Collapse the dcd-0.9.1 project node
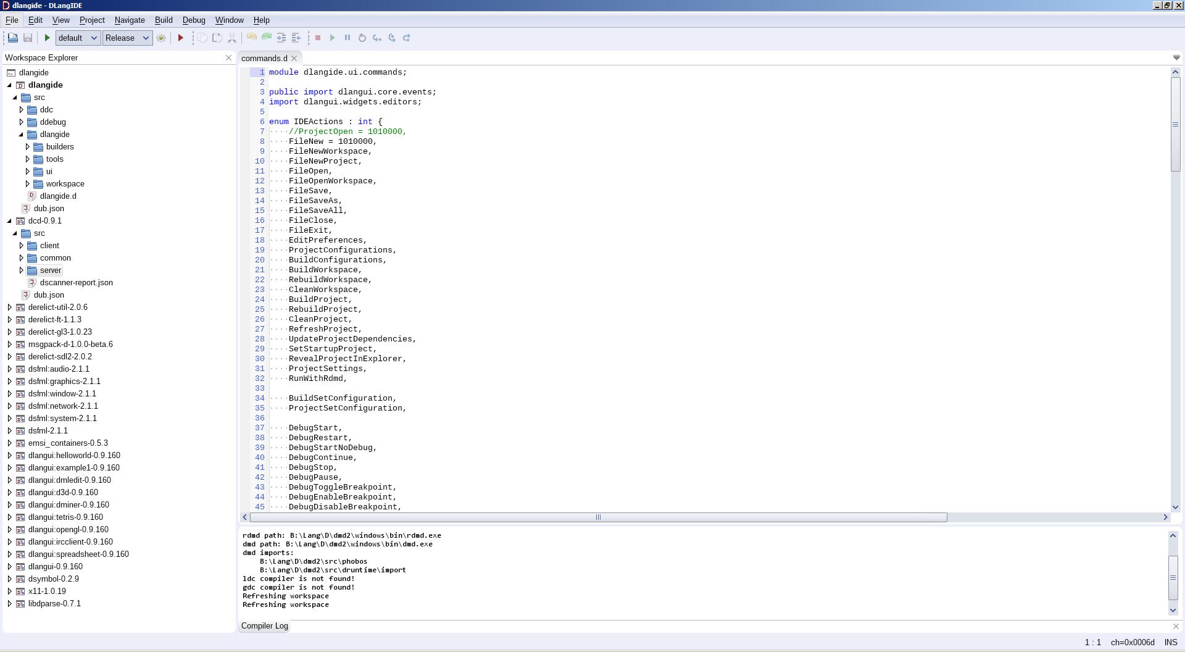 (9, 220)
